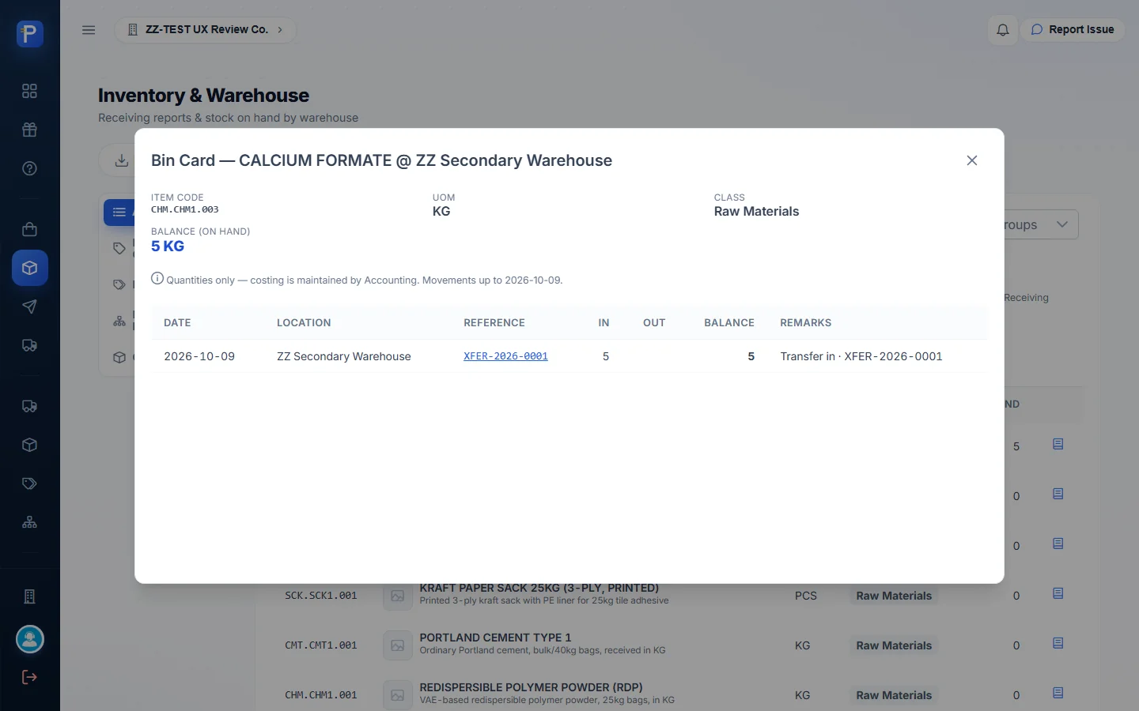Image resolution: width=1139 pixels, height=711 pixels.
Task: Click the info icon beside Quantities only note
Action: (157, 278)
